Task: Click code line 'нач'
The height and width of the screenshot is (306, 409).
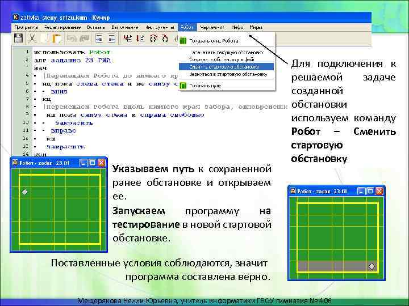Action: tap(40, 68)
